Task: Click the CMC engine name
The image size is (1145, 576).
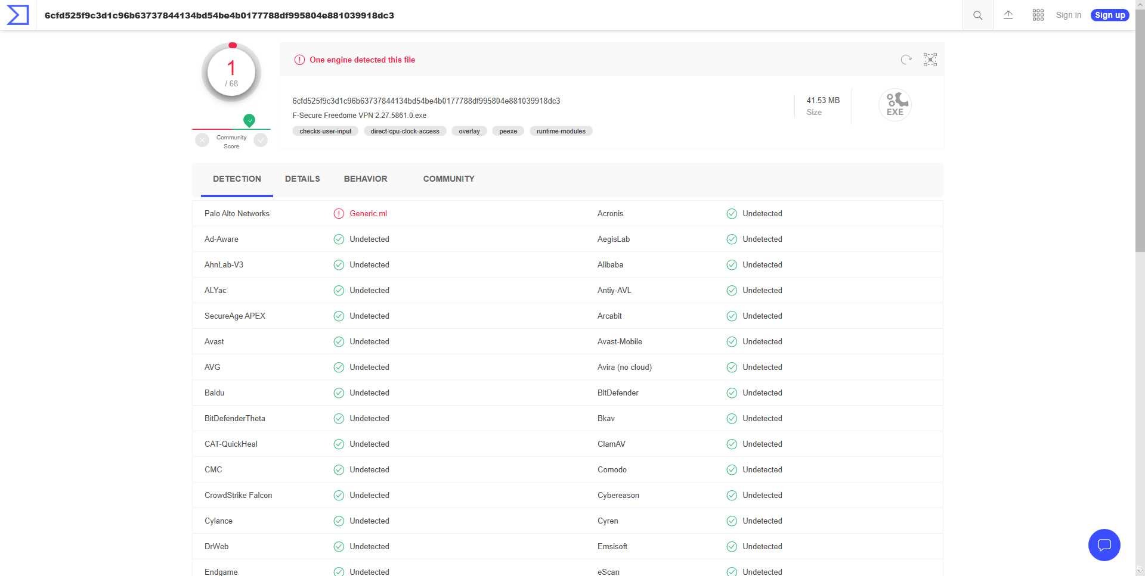Action: click(x=213, y=469)
